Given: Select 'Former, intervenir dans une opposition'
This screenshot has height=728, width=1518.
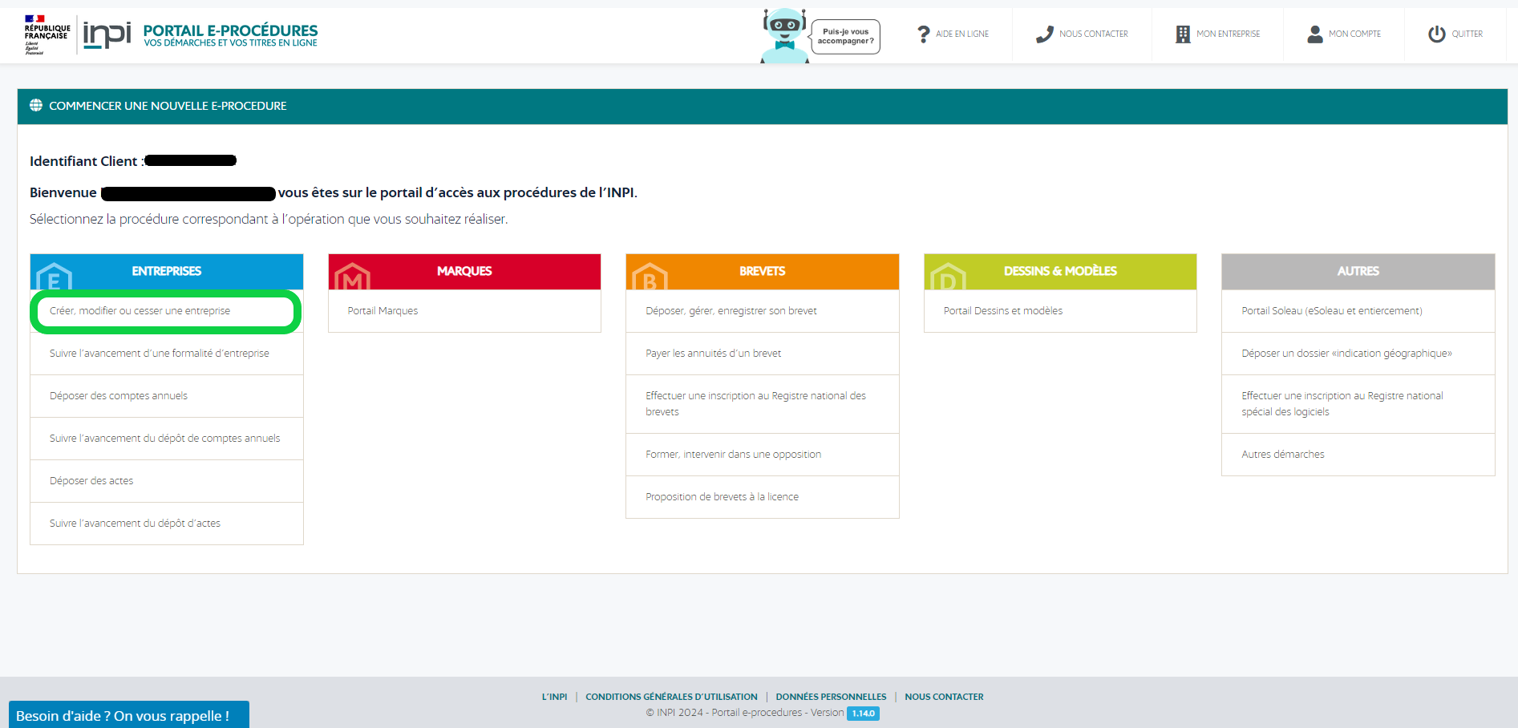Looking at the screenshot, I should (763, 455).
